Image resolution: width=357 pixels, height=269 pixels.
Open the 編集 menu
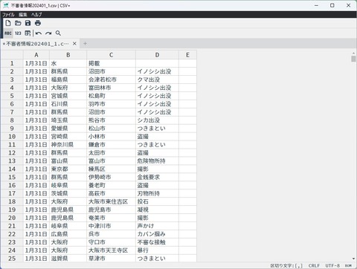point(23,15)
